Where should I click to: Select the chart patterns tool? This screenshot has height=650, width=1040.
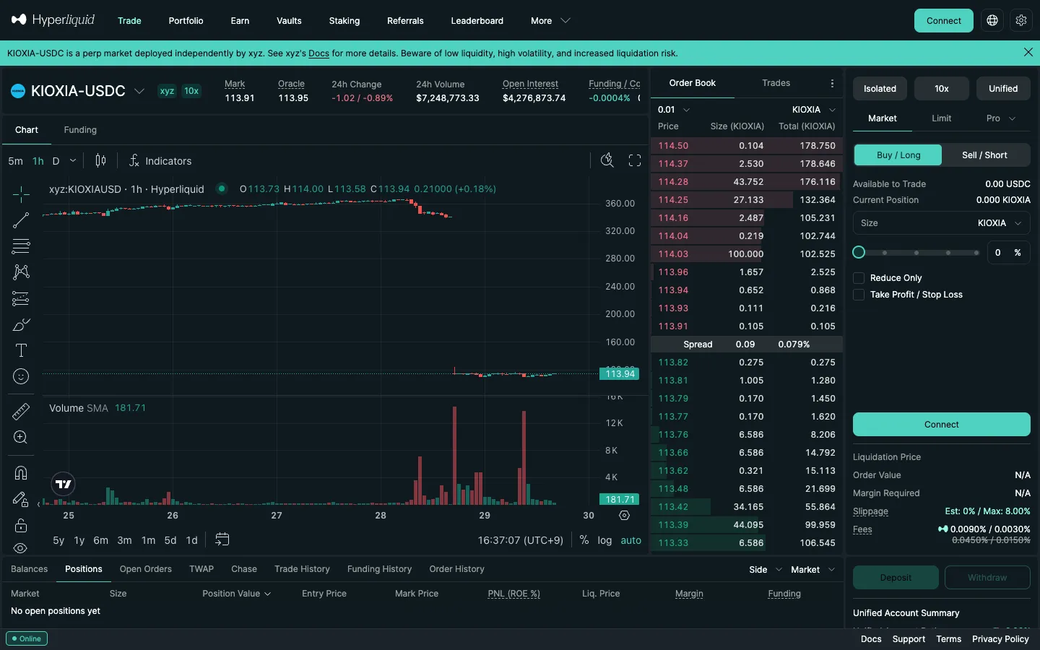21,272
